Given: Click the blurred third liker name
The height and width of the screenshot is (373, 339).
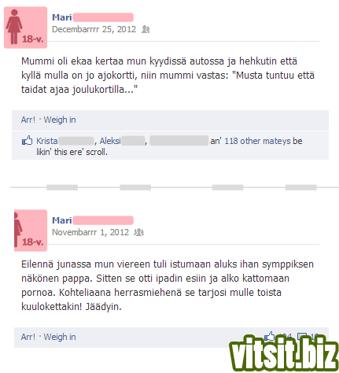Looking at the screenshot, I should pos(179,141).
